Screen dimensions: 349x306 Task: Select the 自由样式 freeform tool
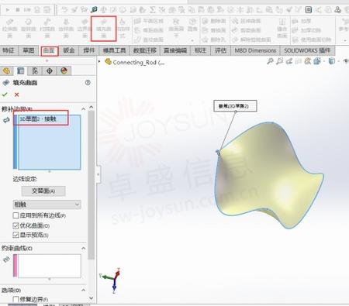pos(123,28)
